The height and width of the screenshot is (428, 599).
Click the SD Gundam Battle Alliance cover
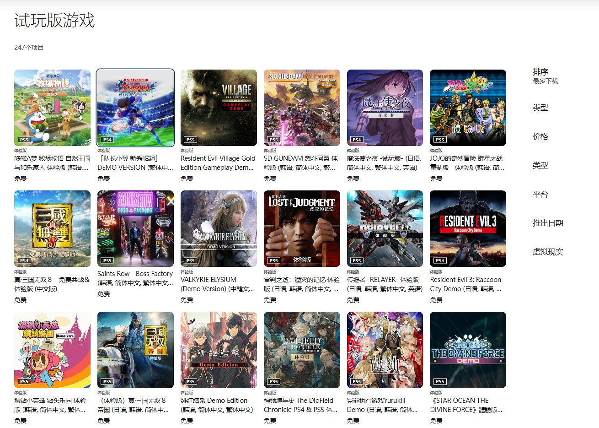point(302,108)
